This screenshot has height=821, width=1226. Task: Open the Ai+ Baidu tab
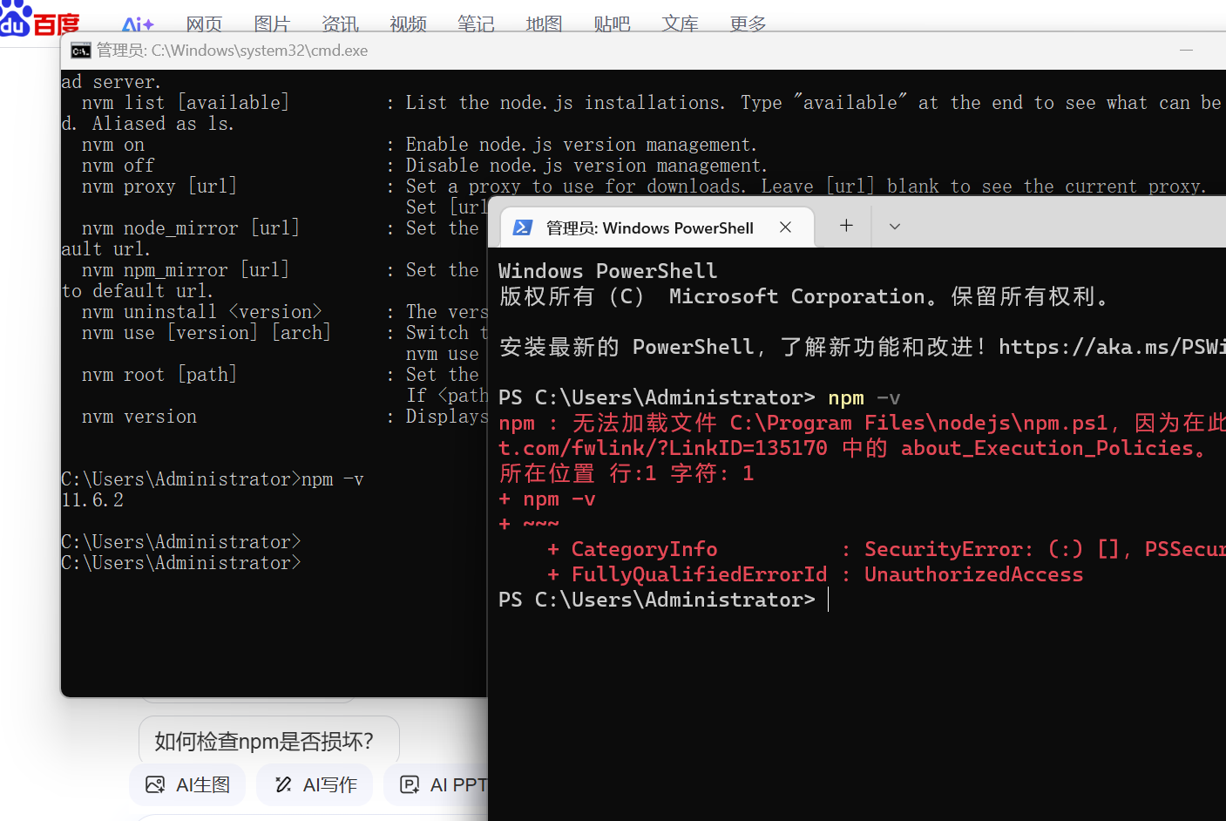[x=138, y=24]
